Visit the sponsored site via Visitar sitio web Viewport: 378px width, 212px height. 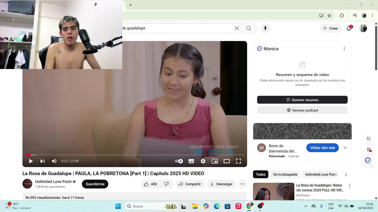322,148
